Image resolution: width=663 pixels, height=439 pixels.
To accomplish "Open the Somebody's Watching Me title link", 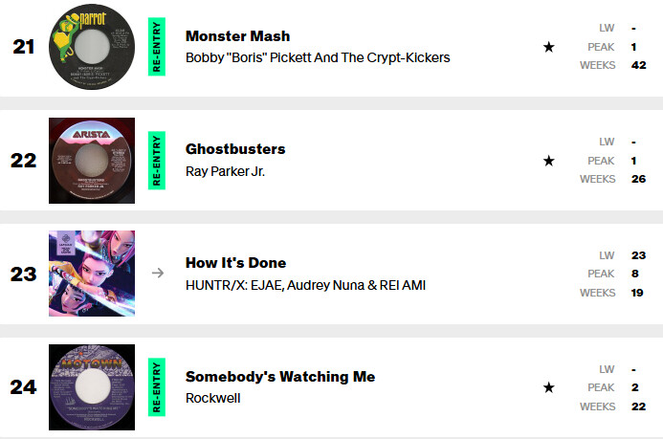I will (280, 376).
